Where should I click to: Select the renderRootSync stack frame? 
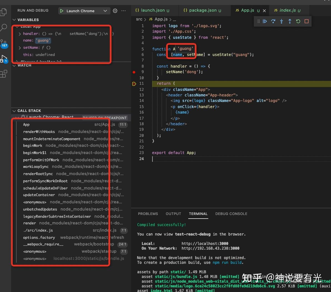71,174
